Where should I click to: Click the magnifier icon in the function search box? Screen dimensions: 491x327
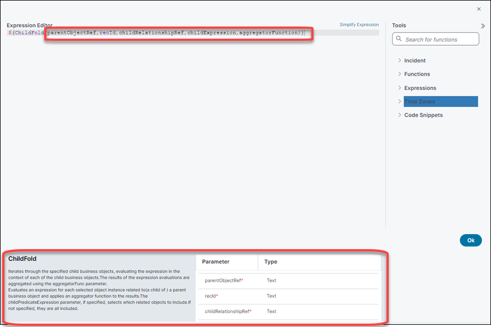(399, 39)
